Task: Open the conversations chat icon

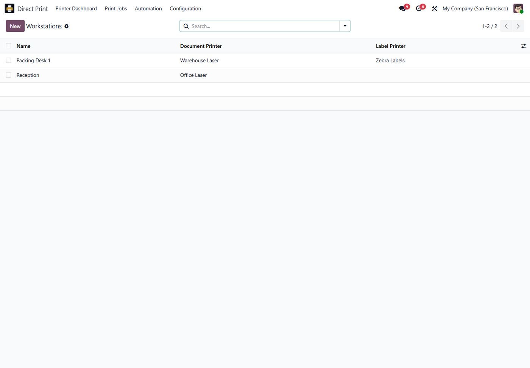Action: pos(402,8)
